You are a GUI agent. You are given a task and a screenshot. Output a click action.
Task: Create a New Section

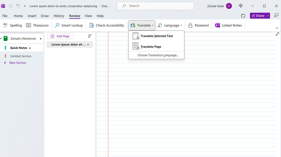coord(17,63)
